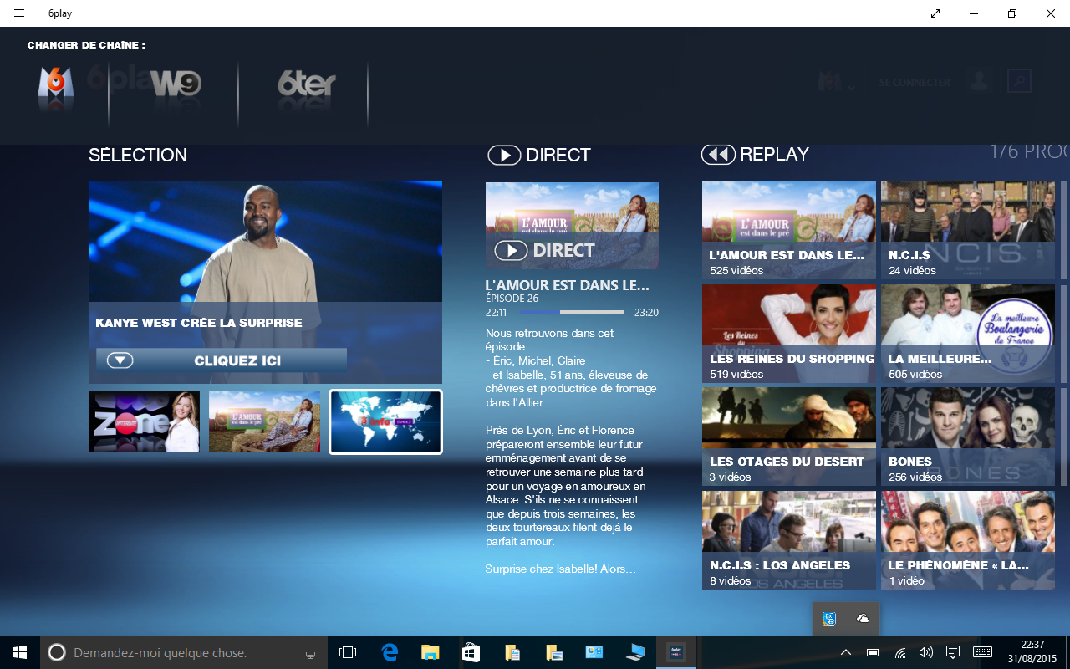Select the Zone Interdite thumbnail

coord(144,421)
